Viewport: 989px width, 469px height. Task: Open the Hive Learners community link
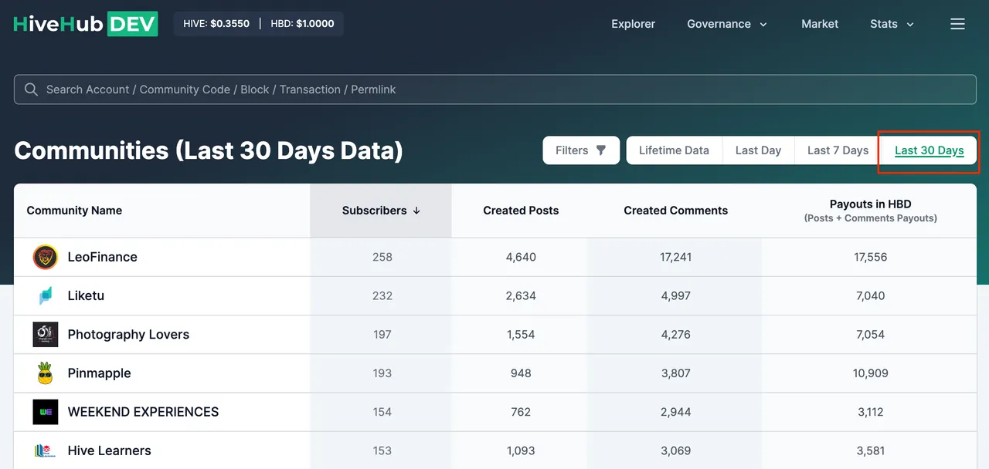point(109,450)
